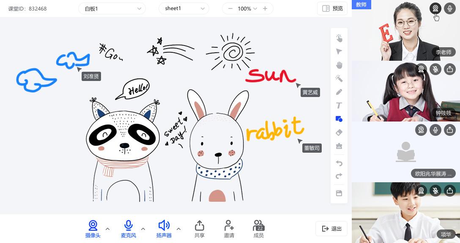Image resolution: width=460 pixels, height=243 pixels.
Task: Exit the classroom via 退出
Action: (x=331, y=228)
